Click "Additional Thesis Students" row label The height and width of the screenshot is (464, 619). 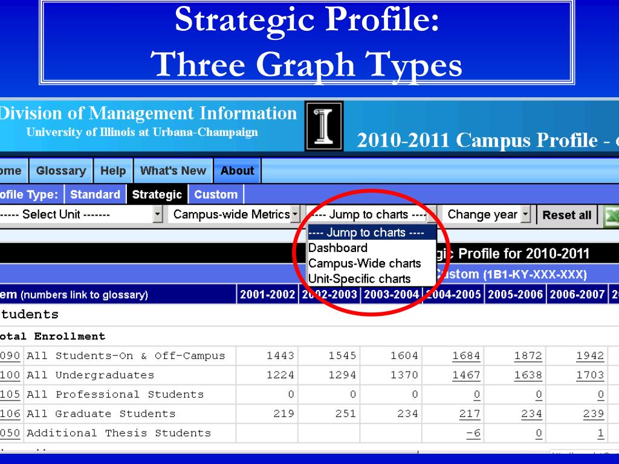pos(119,433)
